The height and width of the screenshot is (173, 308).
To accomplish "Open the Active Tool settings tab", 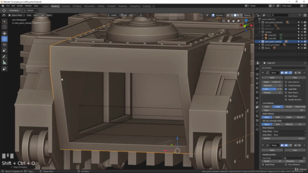I will point(257,69).
